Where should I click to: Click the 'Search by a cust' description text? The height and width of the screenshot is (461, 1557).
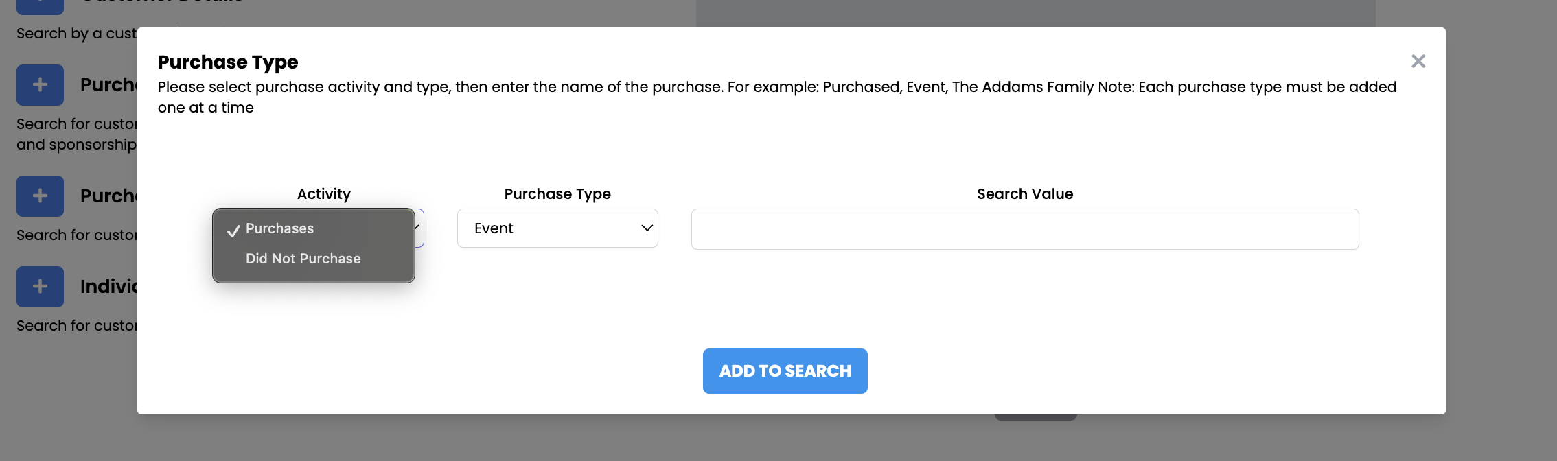pyautogui.click(x=77, y=34)
